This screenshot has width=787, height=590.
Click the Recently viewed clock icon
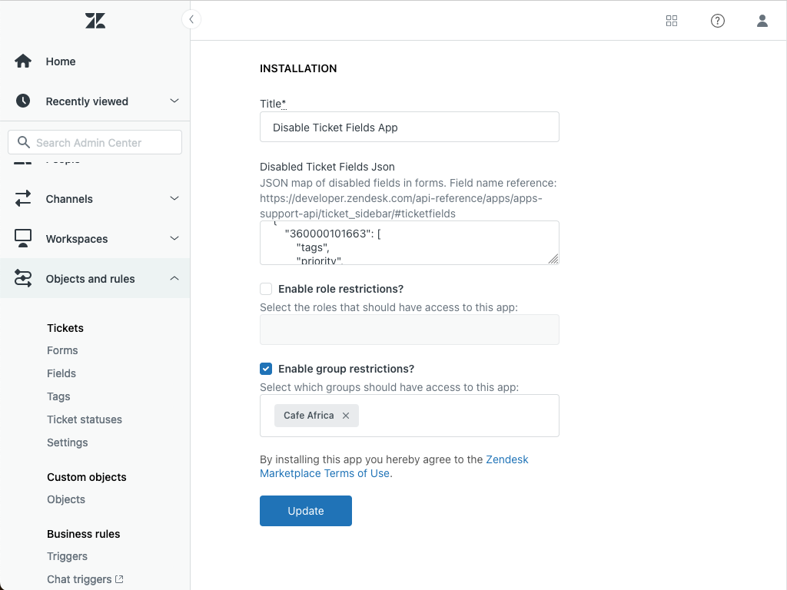tap(23, 101)
